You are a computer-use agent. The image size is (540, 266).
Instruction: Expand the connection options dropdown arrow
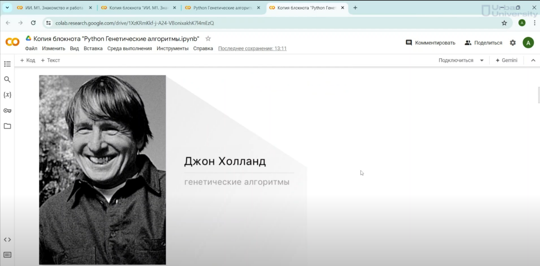482,61
